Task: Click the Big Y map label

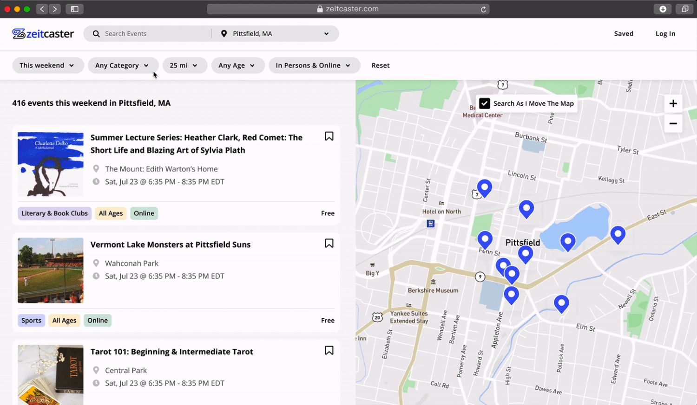Action: click(x=373, y=273)
